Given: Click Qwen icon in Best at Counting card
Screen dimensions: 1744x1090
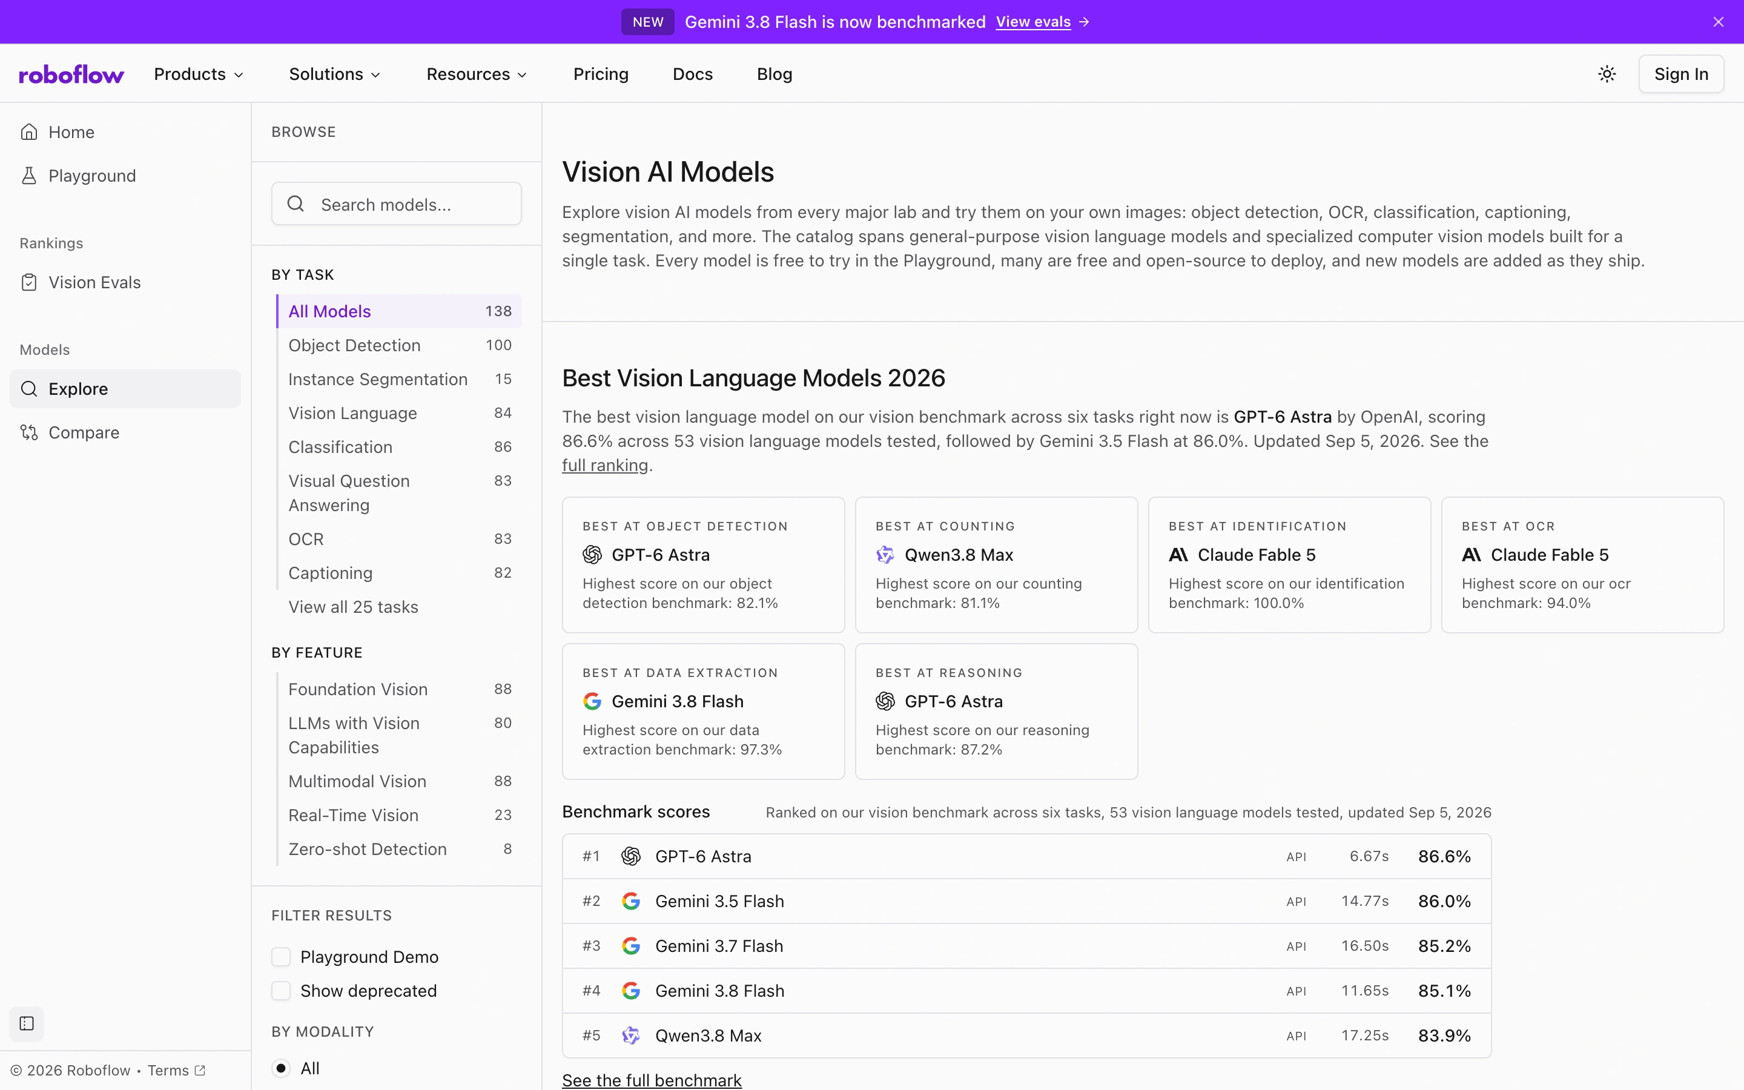Looking at the screenshot, I should [885, 555].
